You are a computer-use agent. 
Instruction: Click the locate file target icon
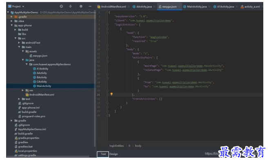(61, 7)
